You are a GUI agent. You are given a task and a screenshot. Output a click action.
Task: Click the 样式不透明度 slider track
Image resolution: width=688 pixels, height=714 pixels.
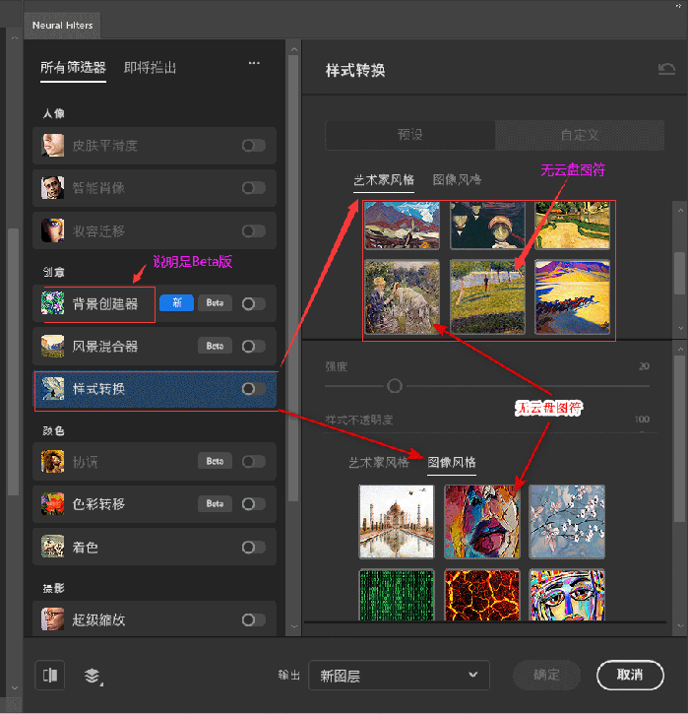point(490,432)
